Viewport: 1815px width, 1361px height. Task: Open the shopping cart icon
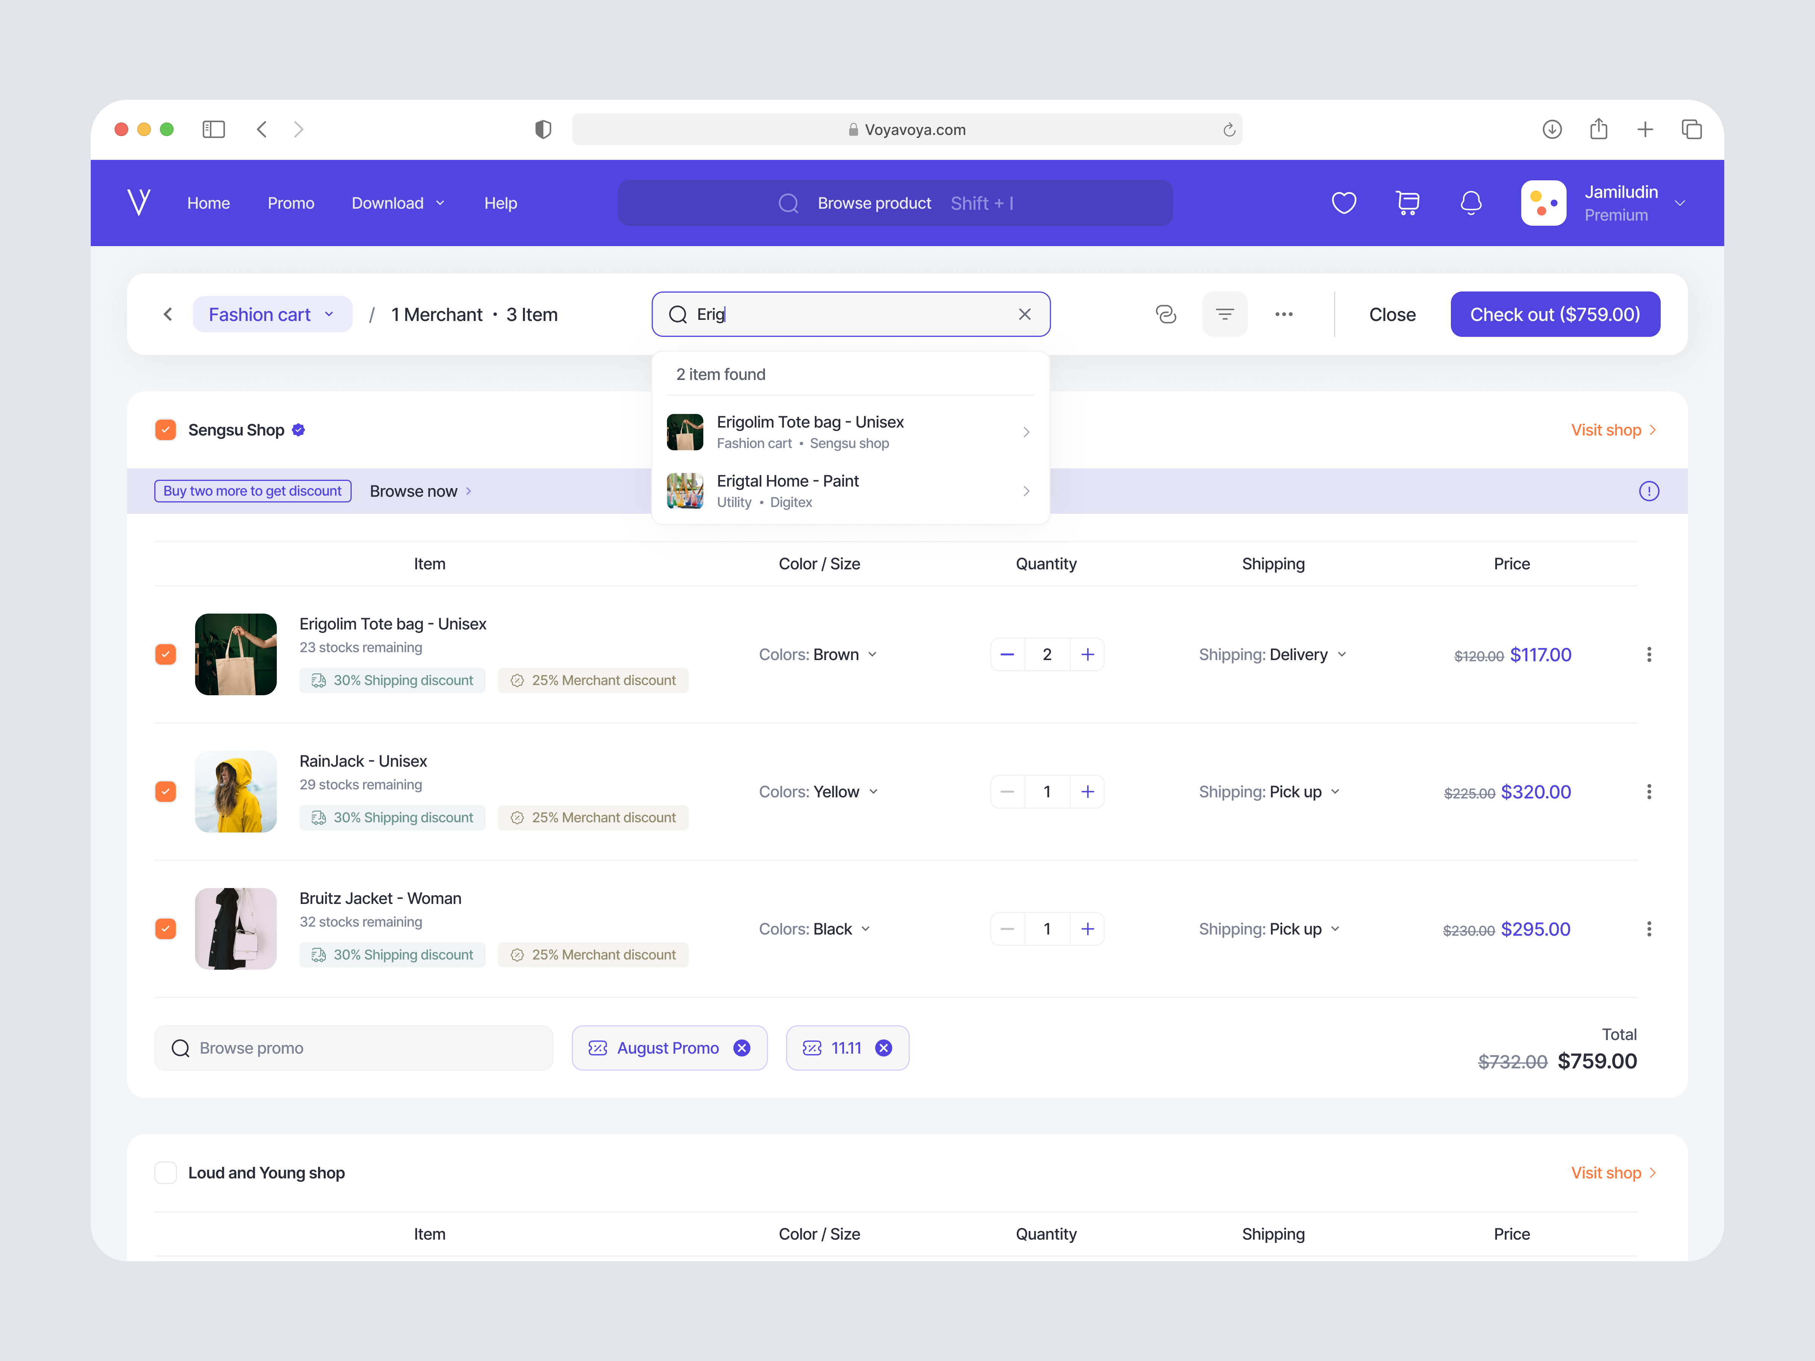coord(1407,203)
